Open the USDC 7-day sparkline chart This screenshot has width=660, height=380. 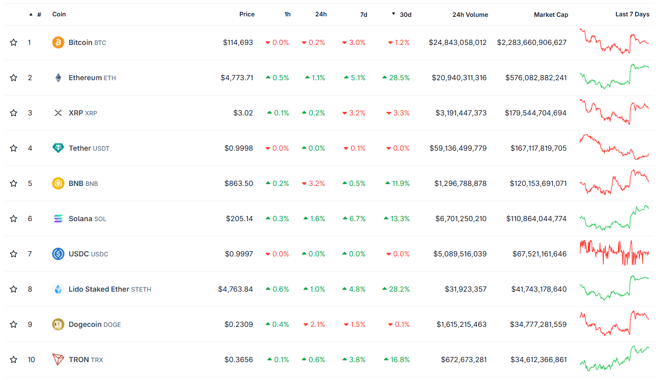tap(614, 252)
